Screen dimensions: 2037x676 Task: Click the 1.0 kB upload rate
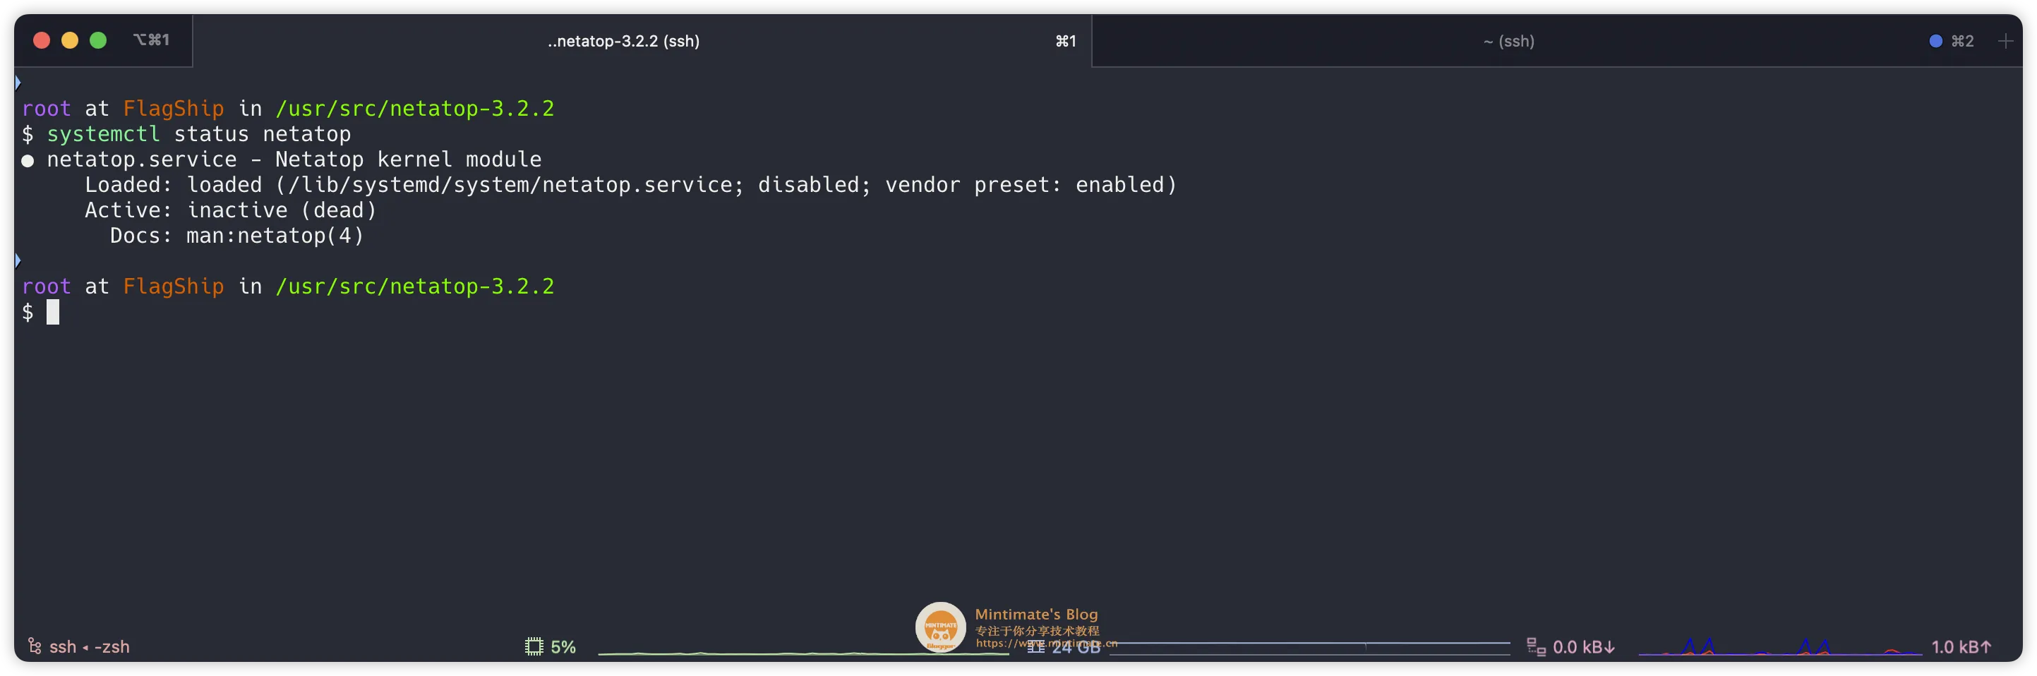coord(1960,647)
